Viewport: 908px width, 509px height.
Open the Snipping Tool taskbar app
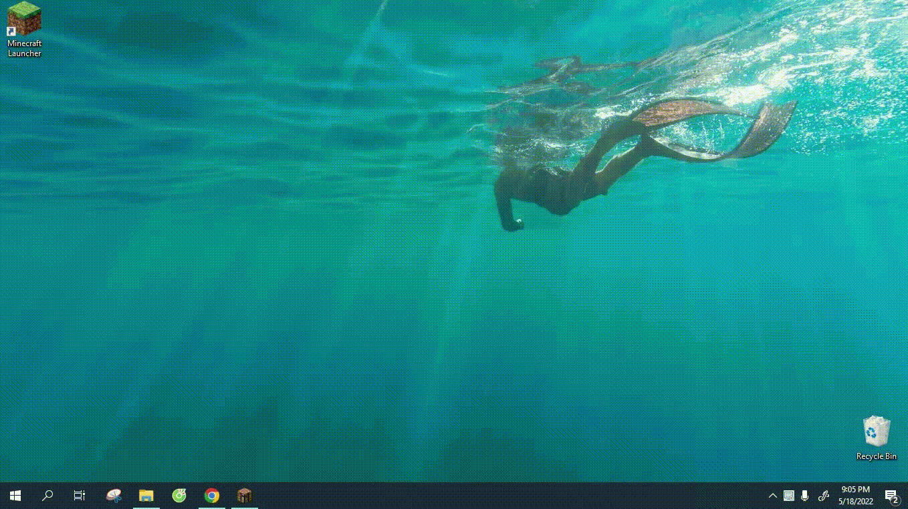pos(114,496)
